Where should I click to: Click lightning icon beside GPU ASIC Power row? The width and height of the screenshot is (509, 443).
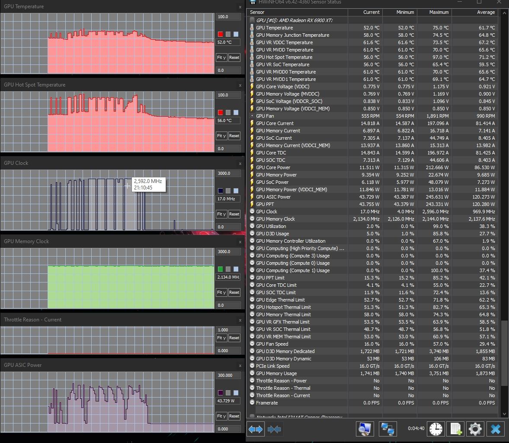[252, 197]
